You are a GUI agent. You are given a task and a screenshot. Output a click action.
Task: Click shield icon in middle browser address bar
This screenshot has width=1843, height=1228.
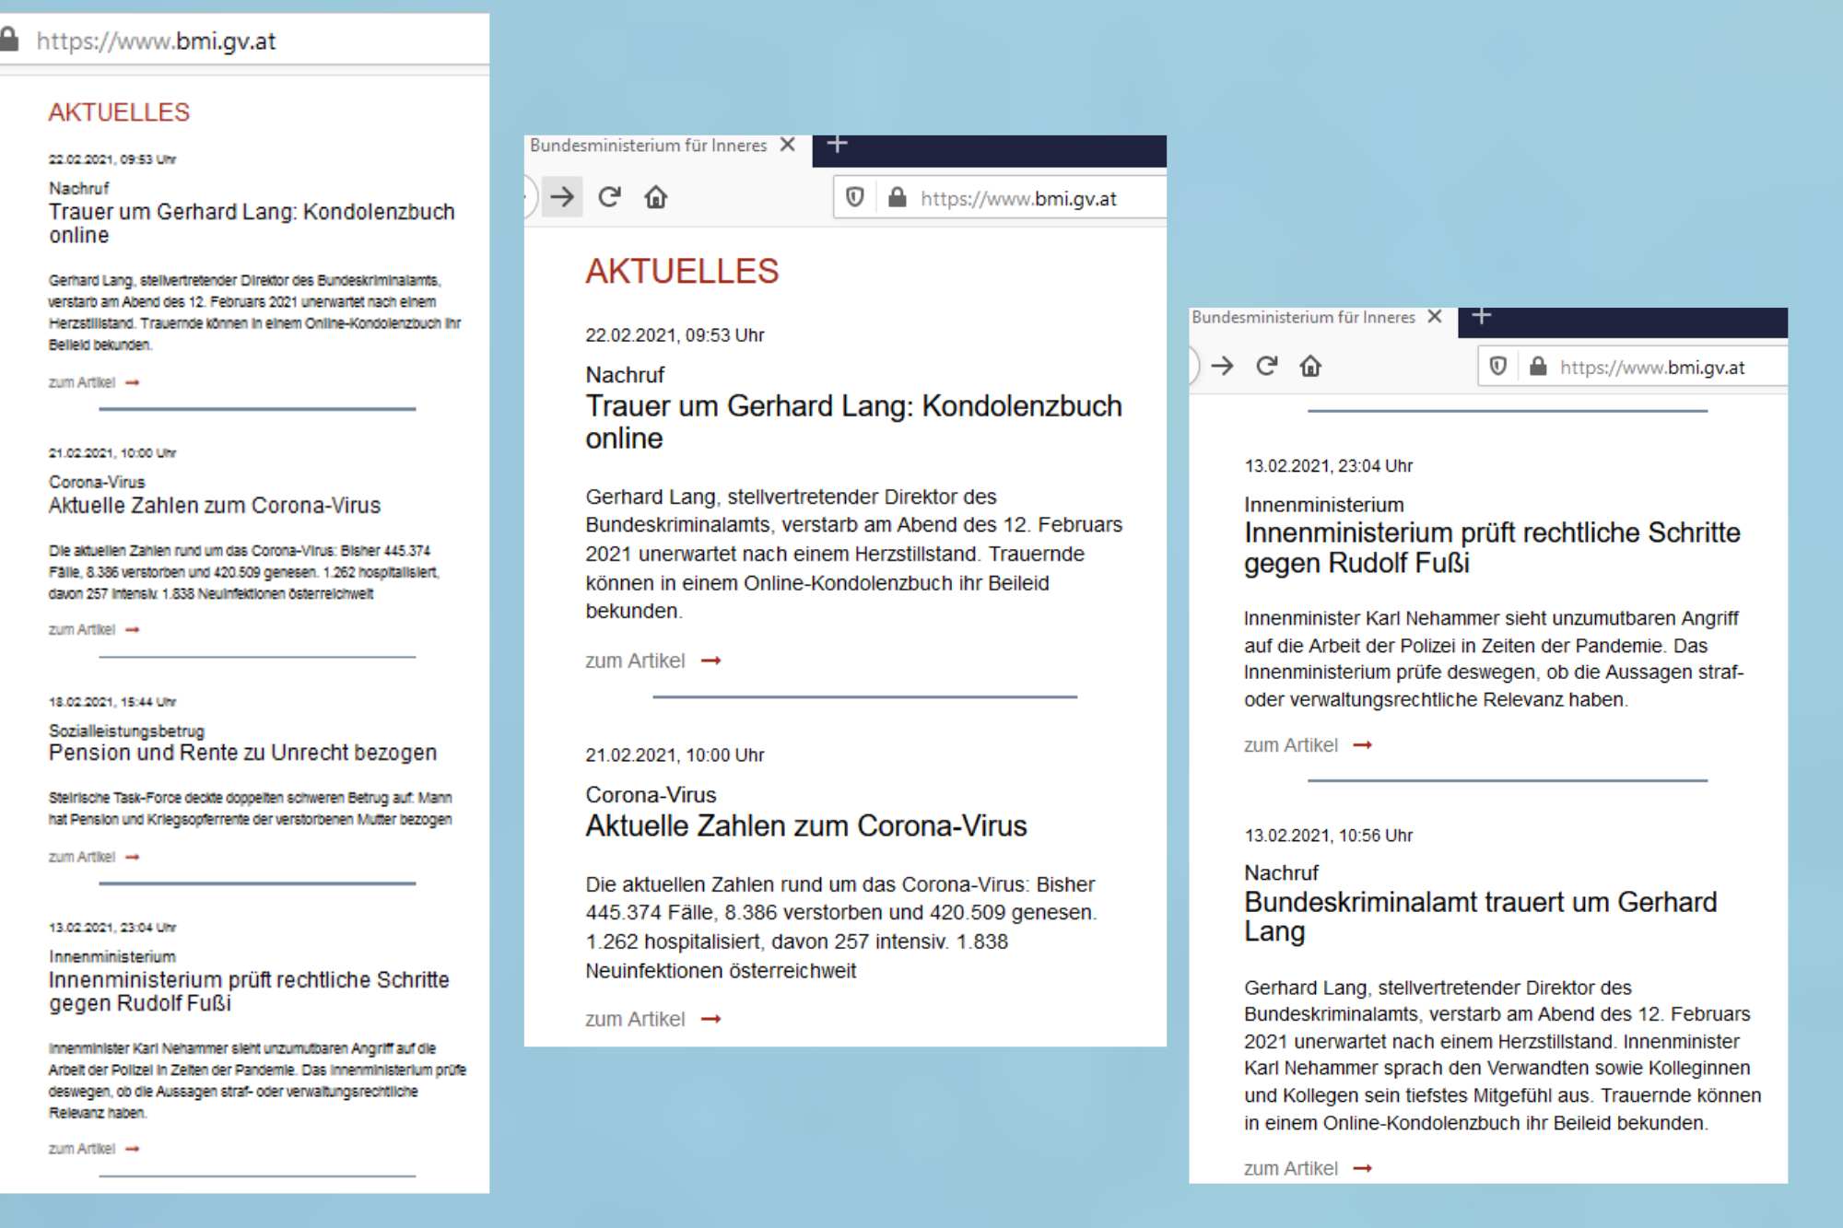click(x=855, y=197)
